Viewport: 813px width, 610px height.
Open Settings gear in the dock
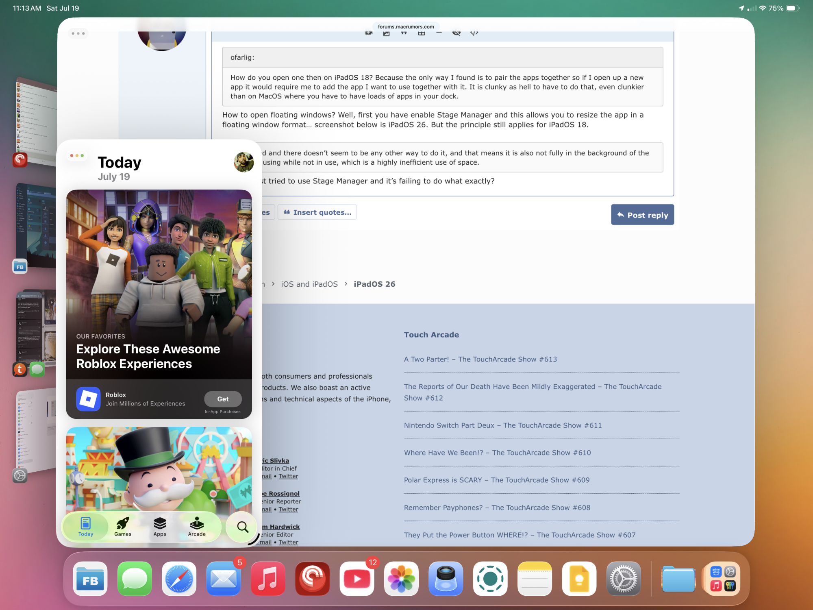coord(624,579)
